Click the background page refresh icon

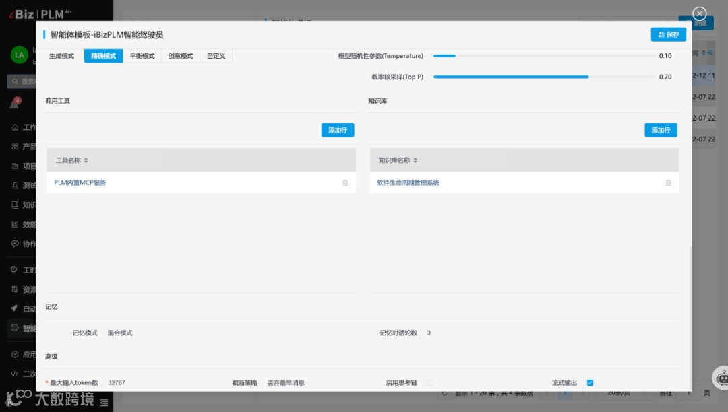point(445,393)
